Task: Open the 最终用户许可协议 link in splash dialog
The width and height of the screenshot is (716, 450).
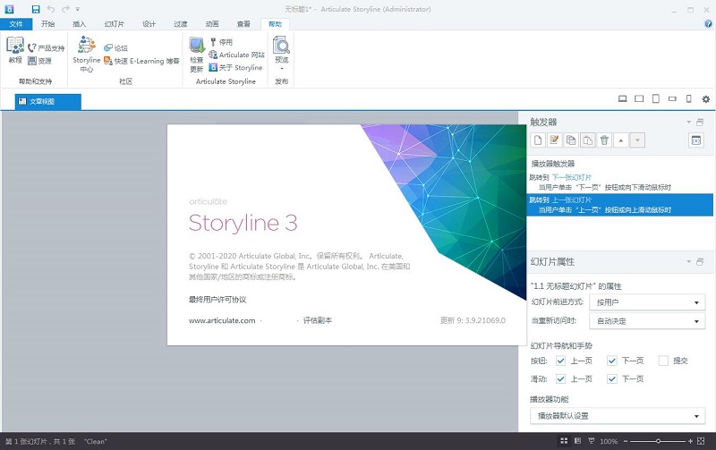Action: pos(217,300)
